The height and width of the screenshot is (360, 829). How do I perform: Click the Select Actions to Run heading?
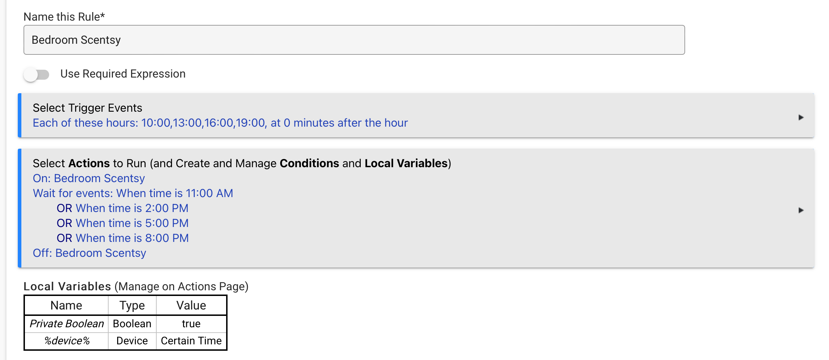point(241,163)
